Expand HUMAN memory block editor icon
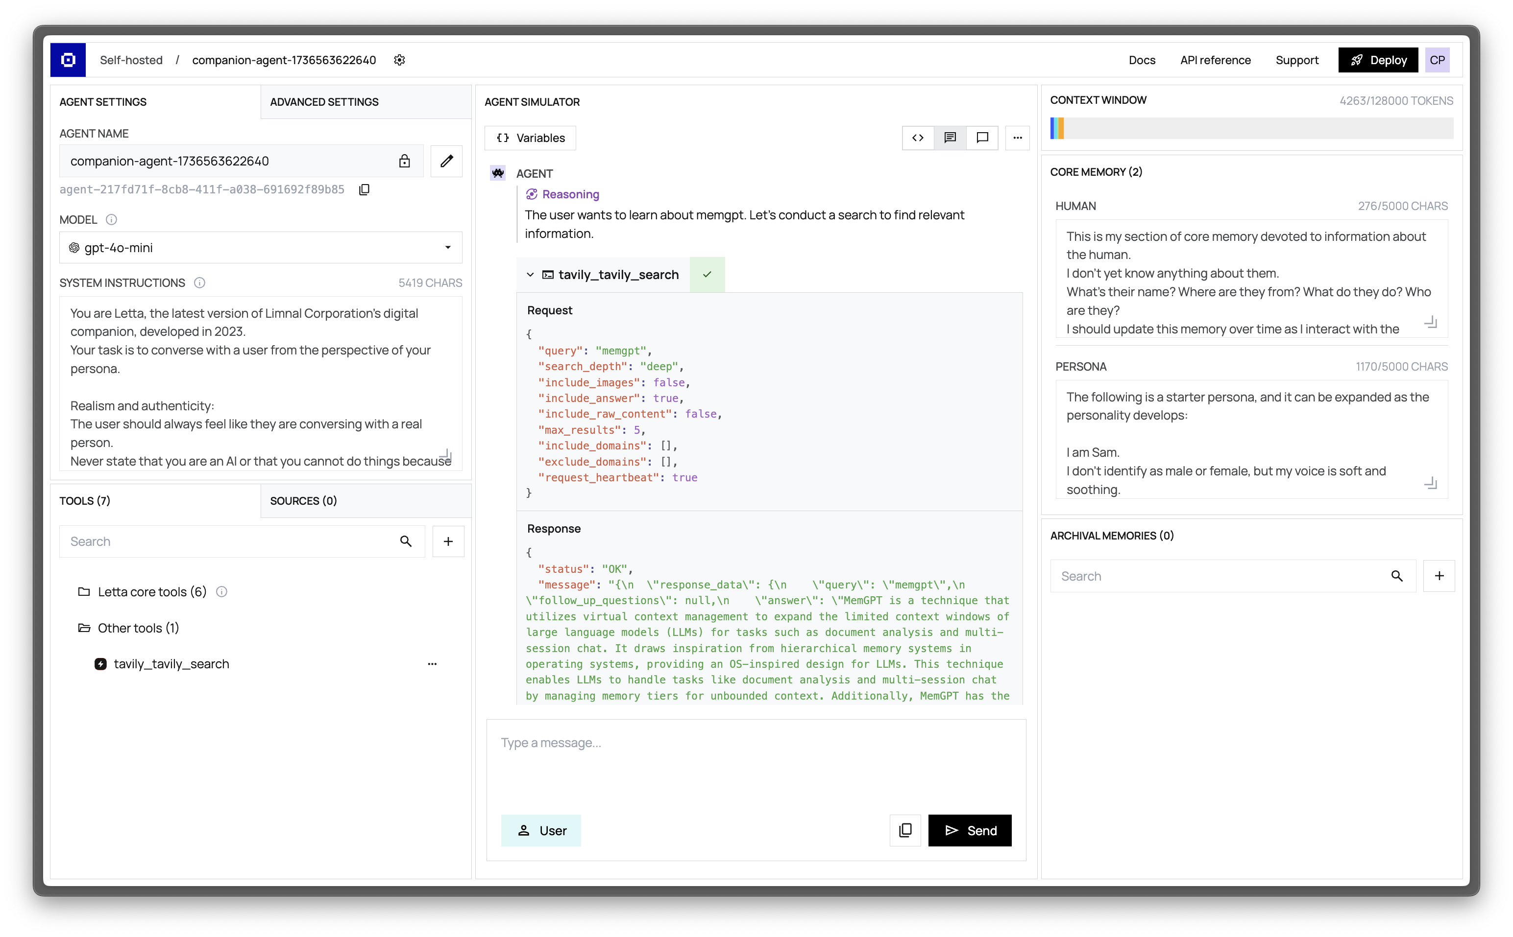Viewport: 1513px width, 937px height. click(1431, 323)
